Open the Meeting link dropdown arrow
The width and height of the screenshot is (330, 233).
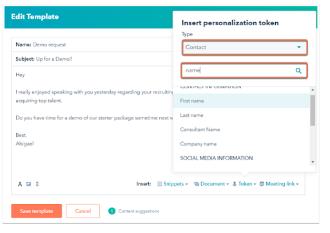click(297, 184)
